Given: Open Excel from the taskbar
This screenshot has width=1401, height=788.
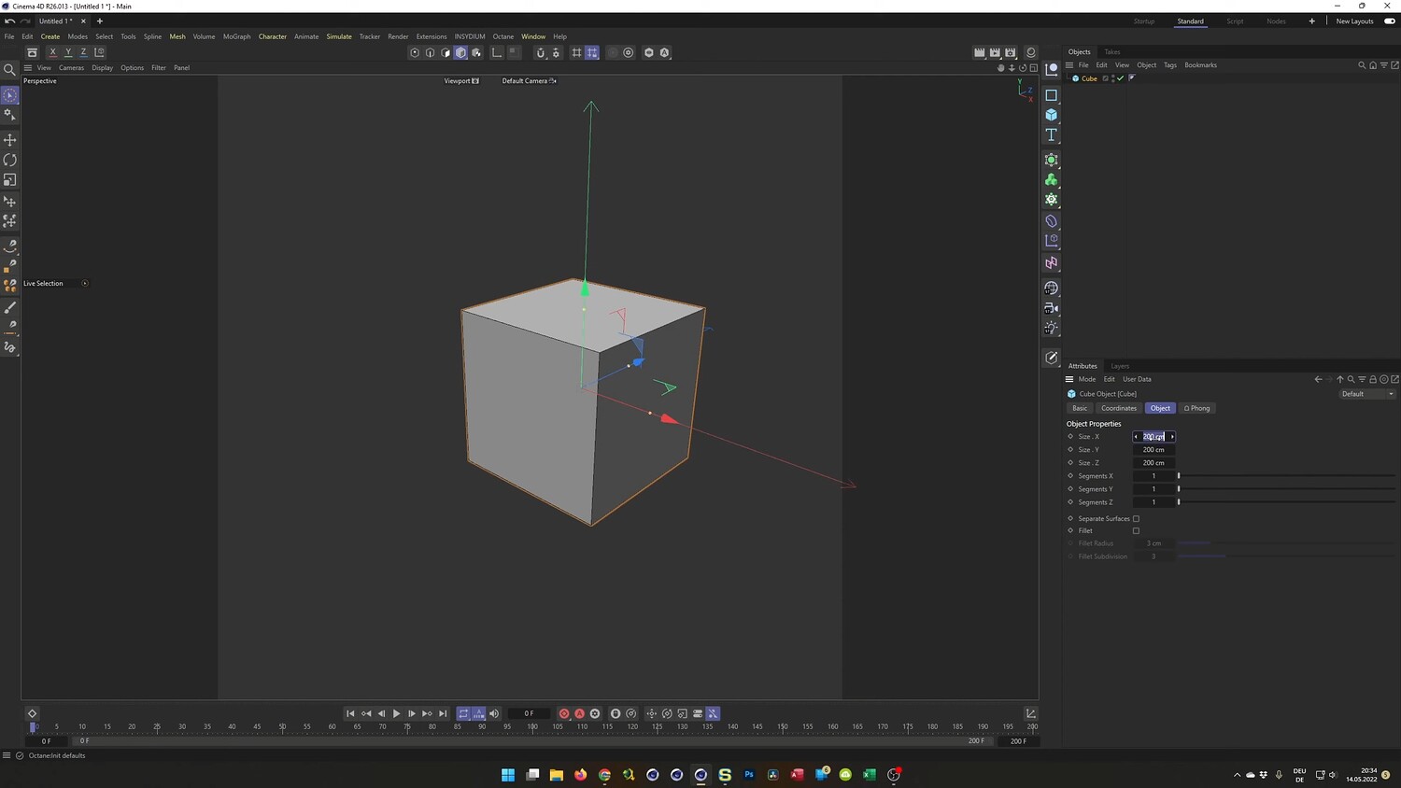Looking at the screenshot, I should coord(870,775).
